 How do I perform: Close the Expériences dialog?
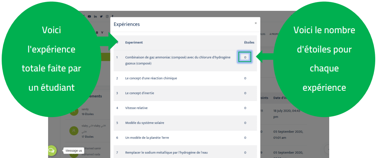(256, 23)
